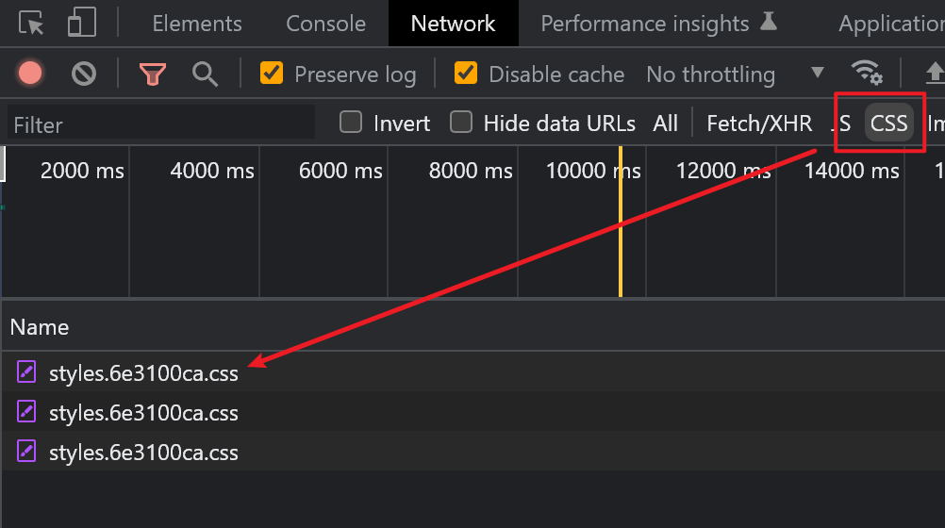Uncheck the Preserve log checkbox
Image resolution: width=945 pixels, height=528 pixels.
tap(272, 74)
